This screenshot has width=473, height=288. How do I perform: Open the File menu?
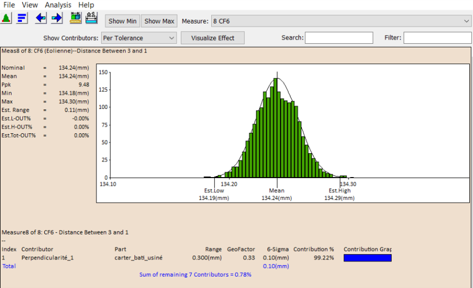tap(9, 5)
